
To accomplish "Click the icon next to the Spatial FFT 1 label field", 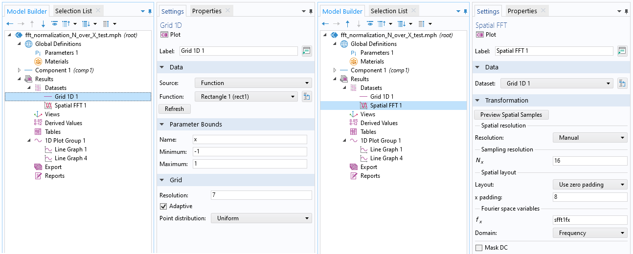I will (x=622, y=51).
